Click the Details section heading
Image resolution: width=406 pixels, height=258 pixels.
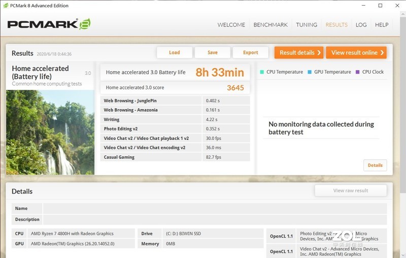pos(22,191)
